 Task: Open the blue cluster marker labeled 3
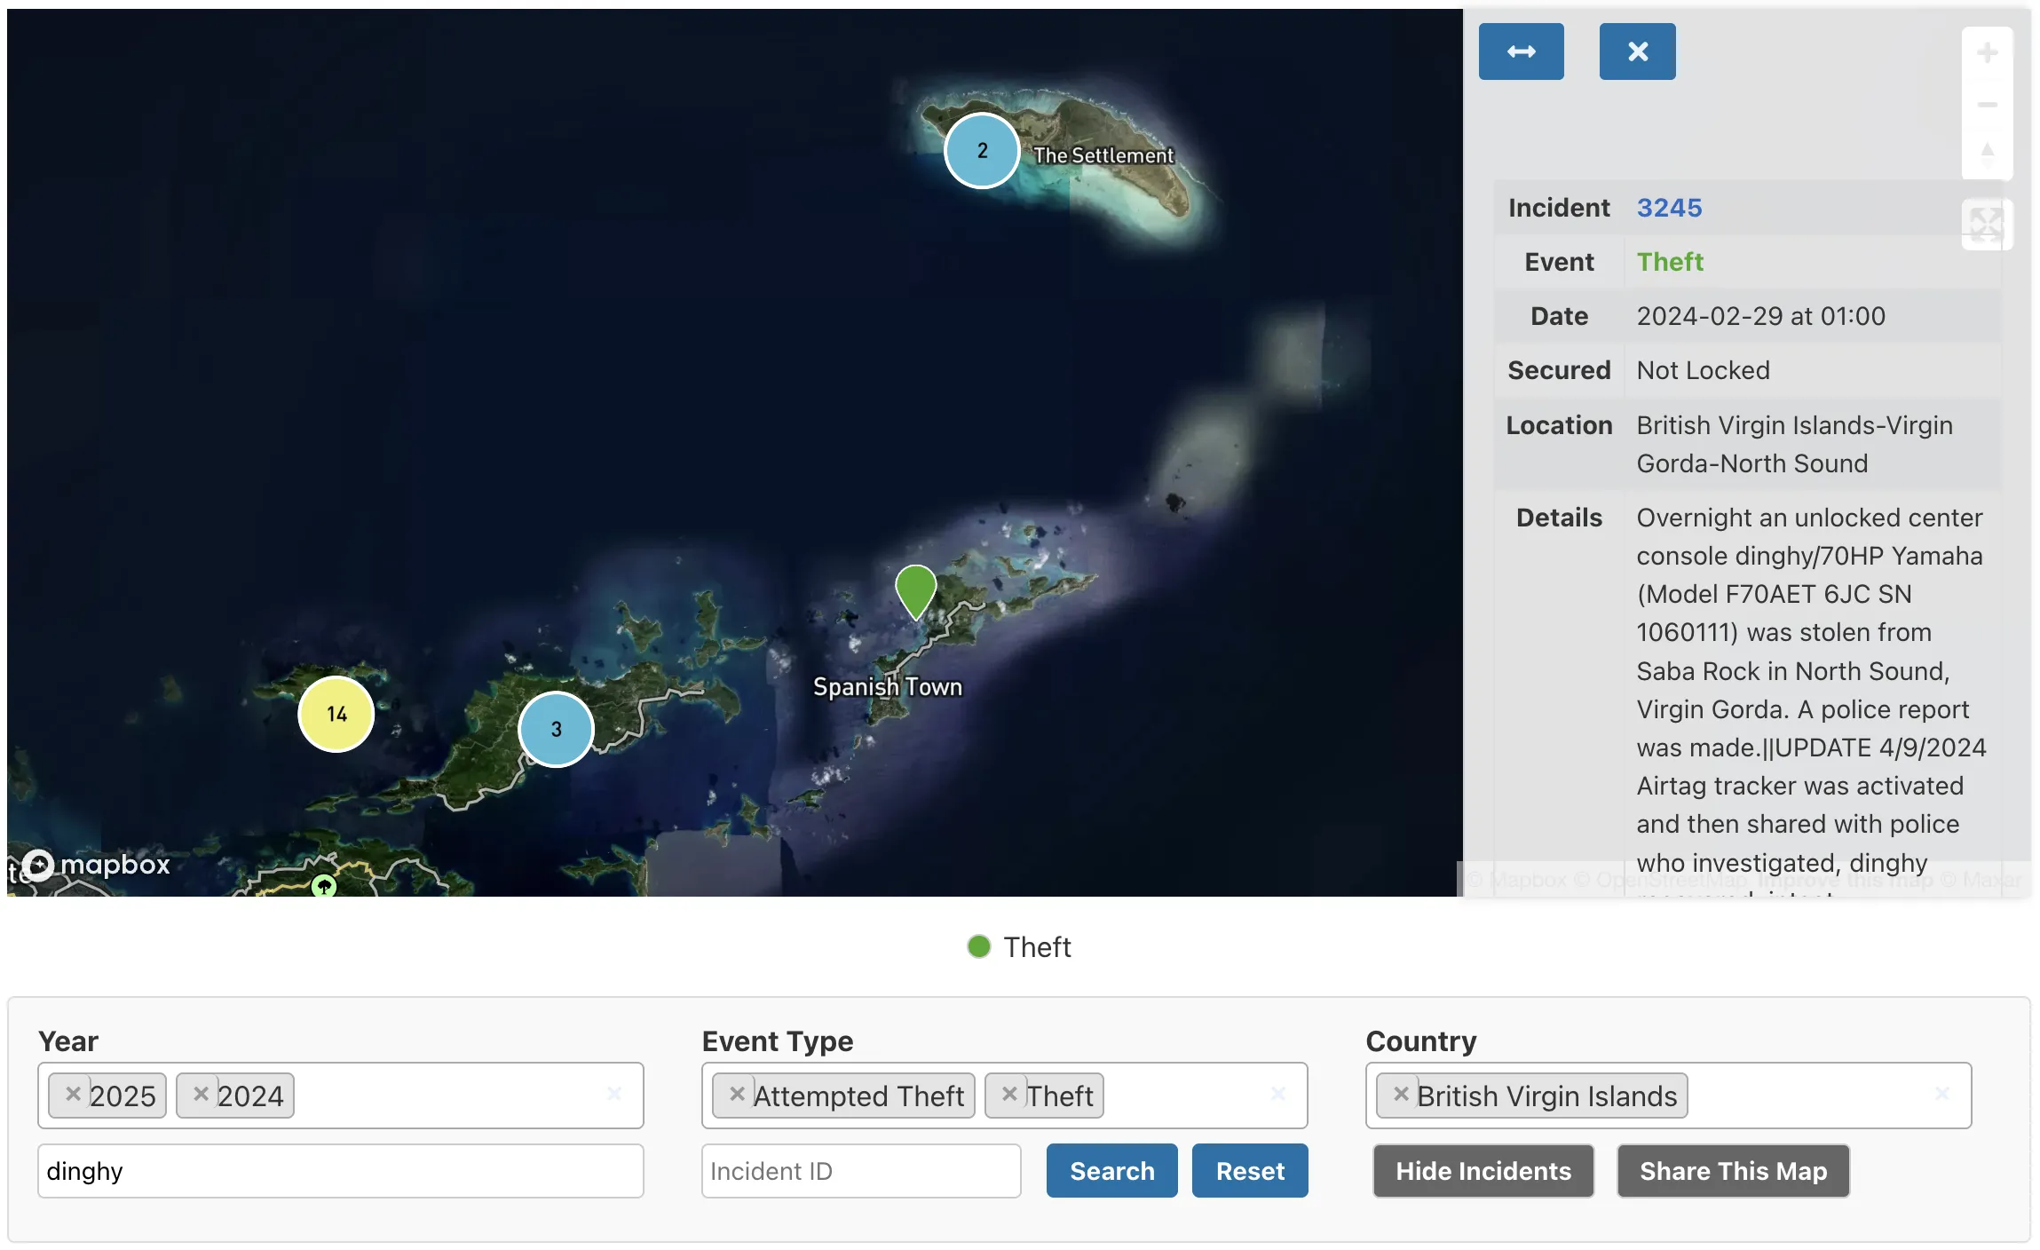556,729
